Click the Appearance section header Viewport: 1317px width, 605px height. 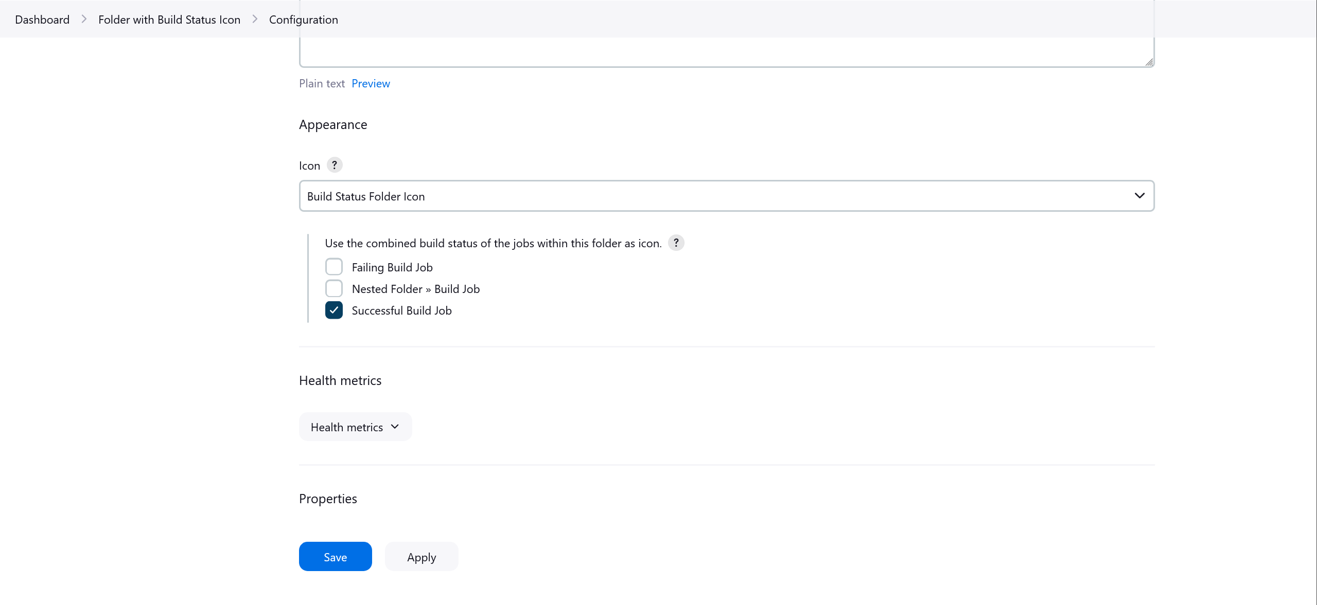point(333,123)
